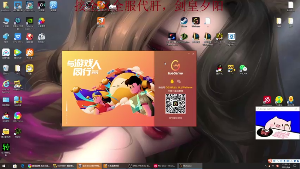Close the Bongo Cat Mver window
Image resolution: width=300 pixels, height=169 pixels.
click(296, 109)
